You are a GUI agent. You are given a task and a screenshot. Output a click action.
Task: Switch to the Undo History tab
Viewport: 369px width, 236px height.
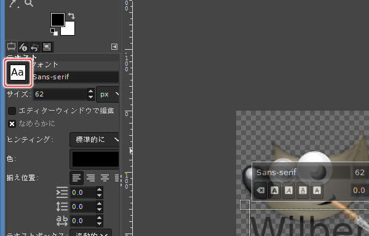coord(34,47)
